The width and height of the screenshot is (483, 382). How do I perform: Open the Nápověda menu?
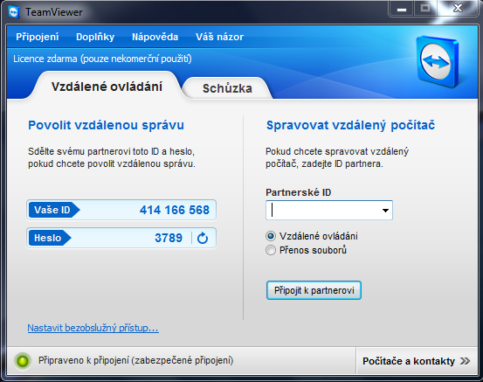(x=155, y=37)
